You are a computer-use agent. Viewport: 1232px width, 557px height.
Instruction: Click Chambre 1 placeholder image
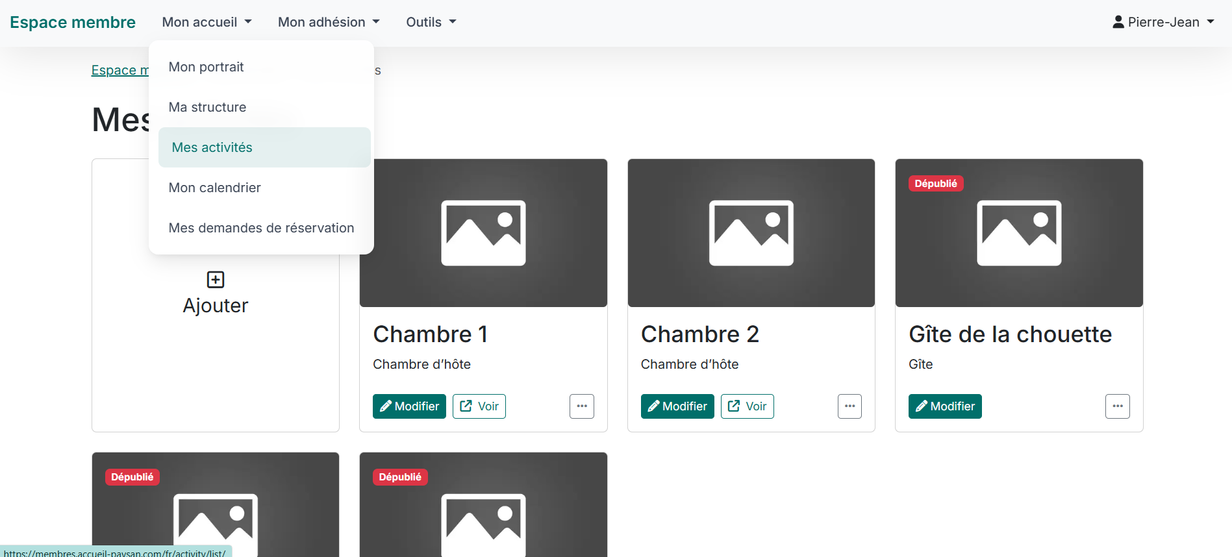[483, 232]
